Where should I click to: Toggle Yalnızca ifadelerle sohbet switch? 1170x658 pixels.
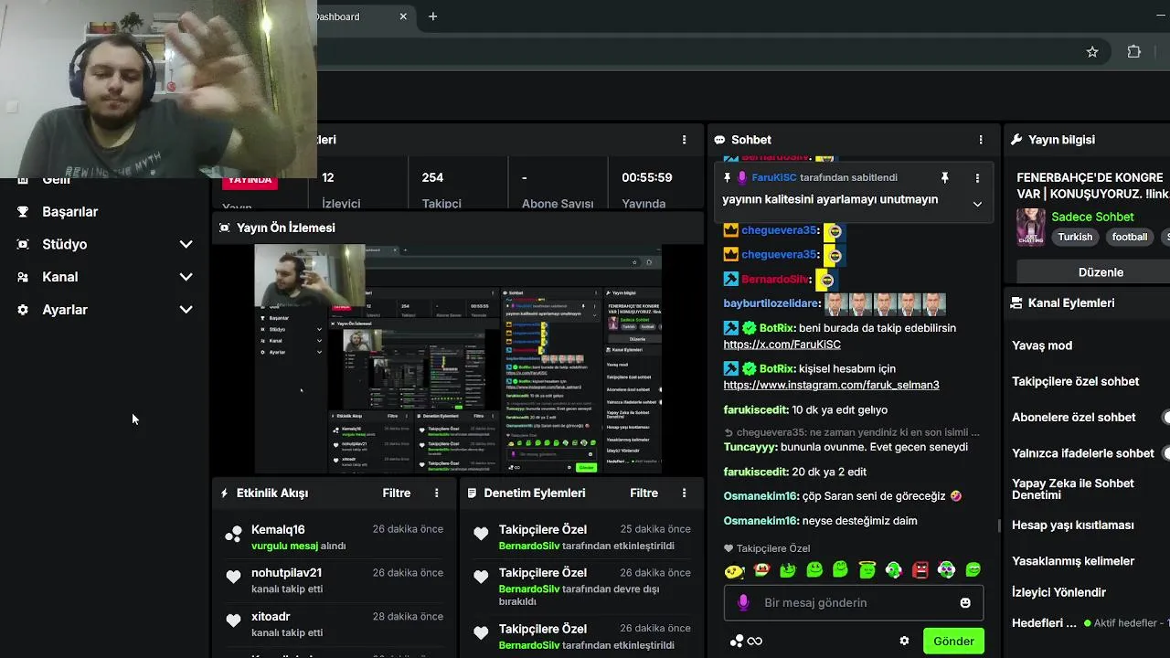click(1166, 453)
